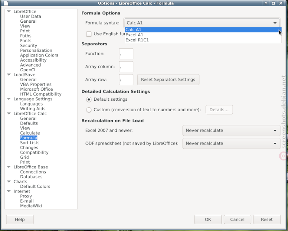Pick Excel R1C1 from the syntax list
Image resolution: width=288 pixels, height=231 pixels.
coord(203,40)
